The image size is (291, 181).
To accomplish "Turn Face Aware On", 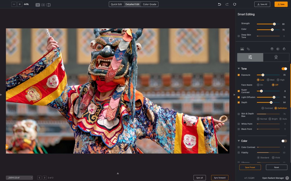I will tap(258, 85).
